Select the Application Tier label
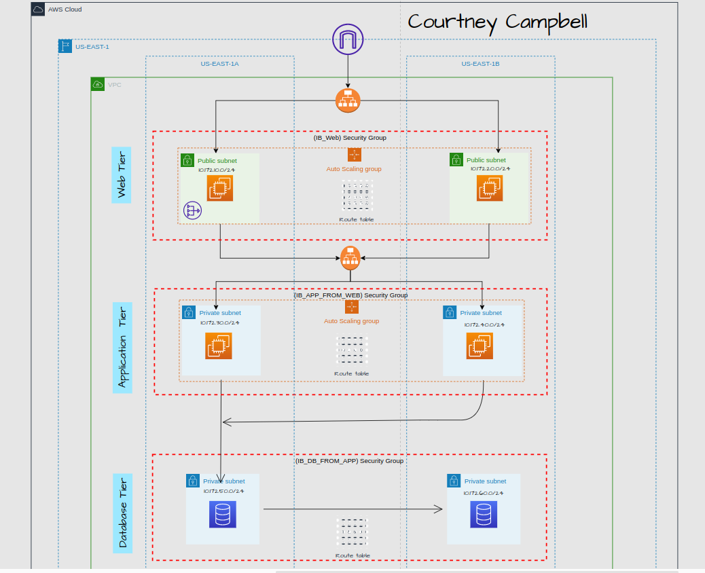The width and height of the screenshot is (705, 573). click(x=122, y=348)
